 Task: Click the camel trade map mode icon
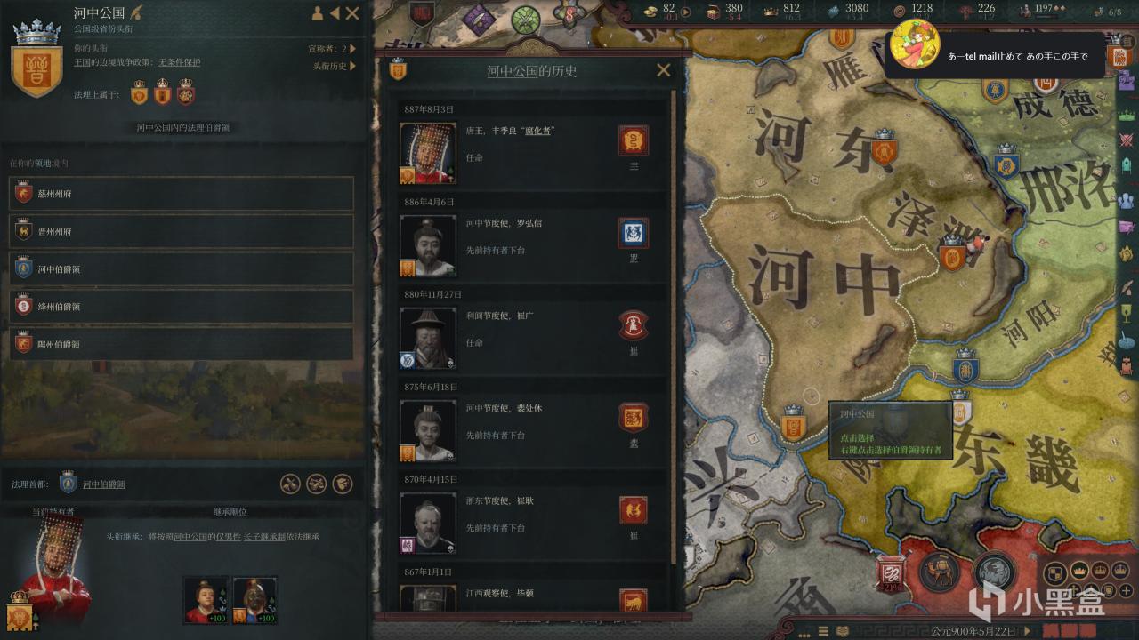click(x=937, y=572)
